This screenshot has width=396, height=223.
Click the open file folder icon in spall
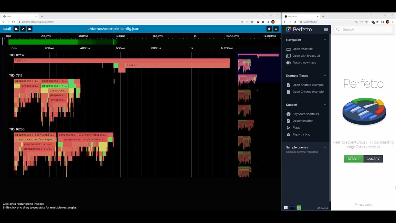click(16, 29)
